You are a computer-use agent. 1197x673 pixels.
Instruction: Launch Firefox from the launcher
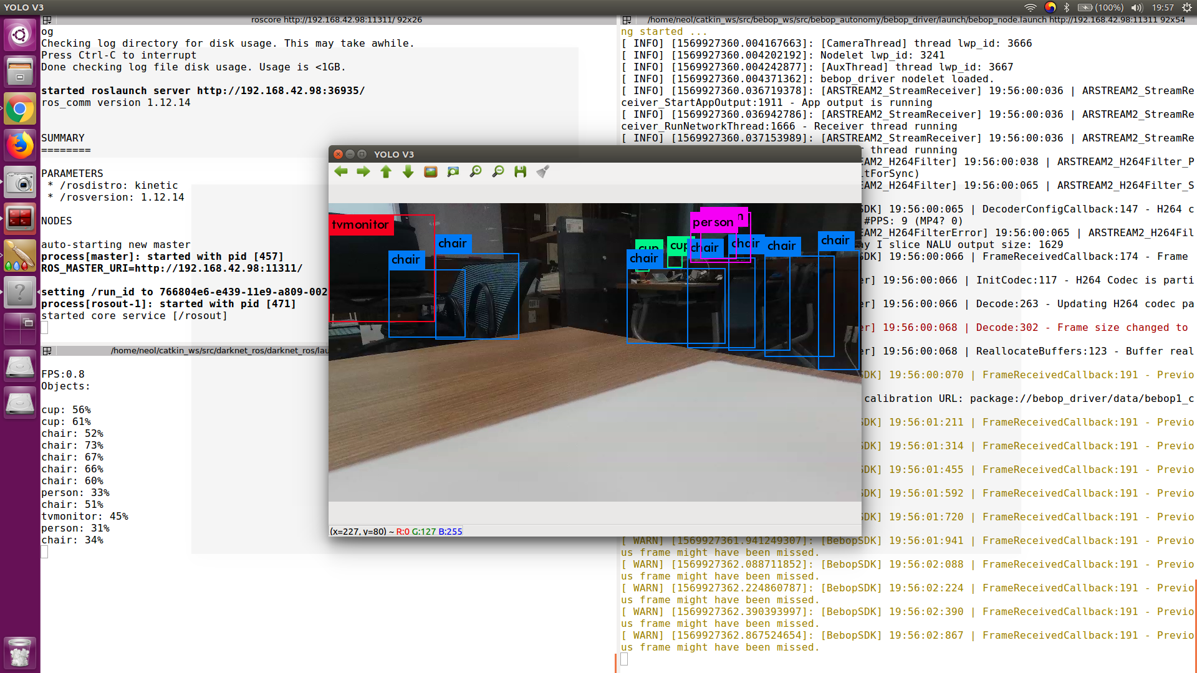[x=20, y=146]
